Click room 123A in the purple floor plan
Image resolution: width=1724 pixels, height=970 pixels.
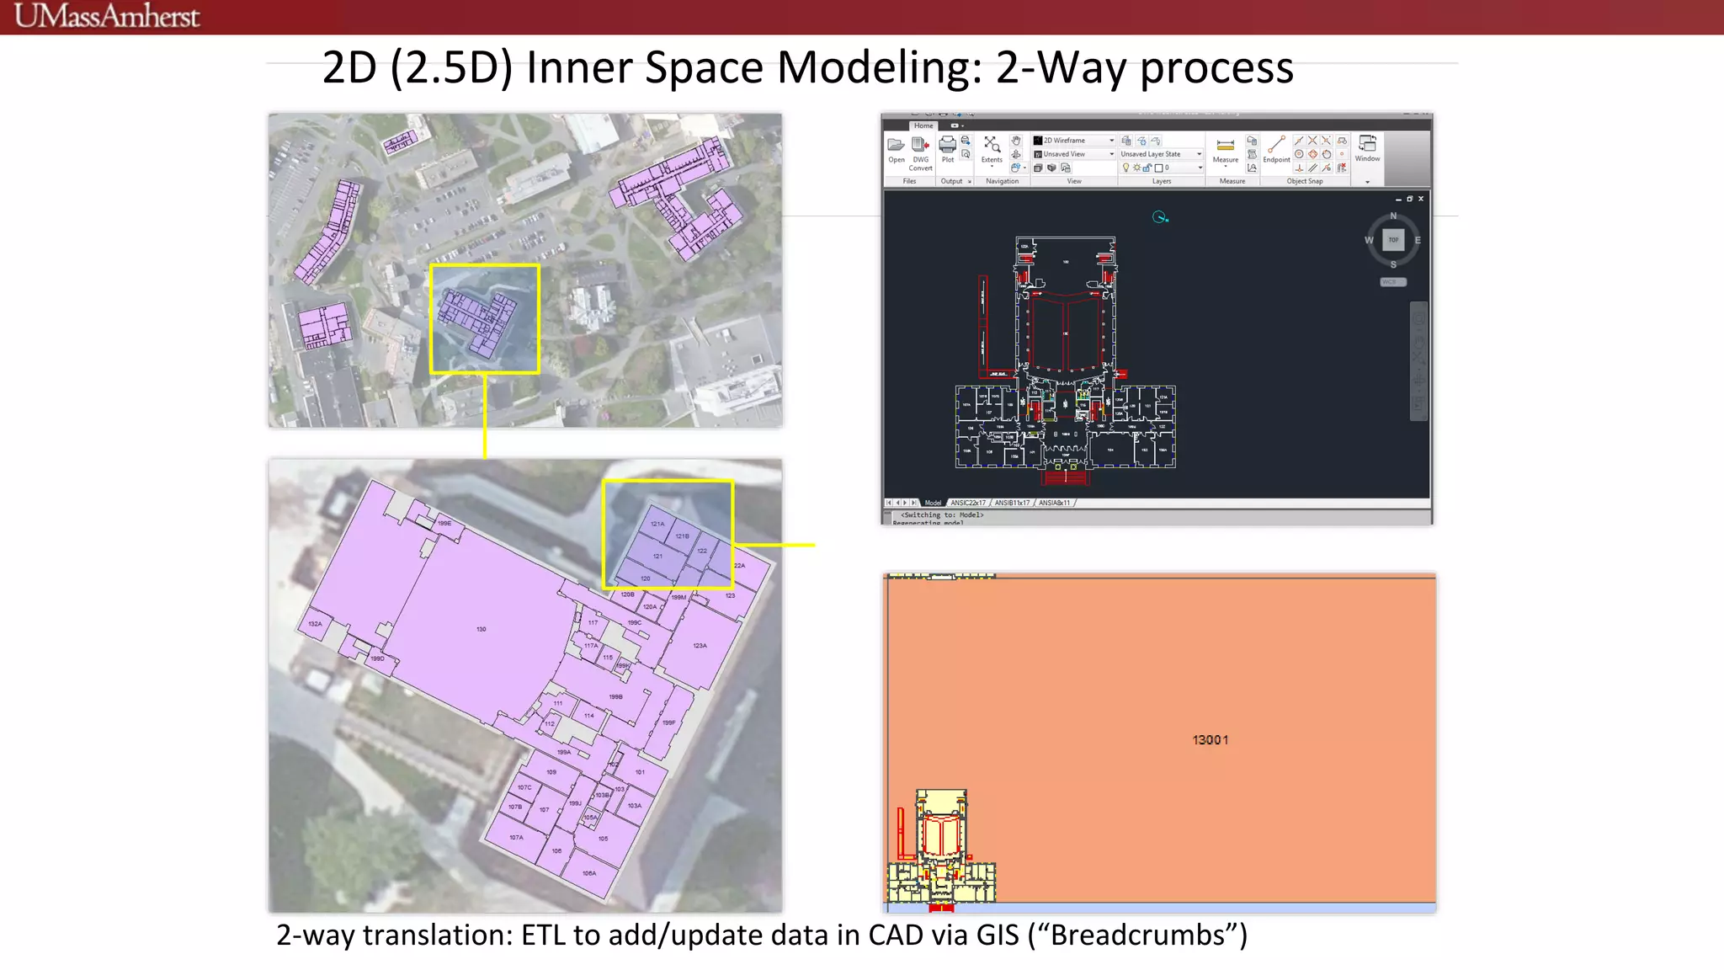[700, 645]
